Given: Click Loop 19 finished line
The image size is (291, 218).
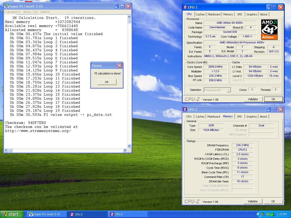Looking at the screenshot, I should [45, 111].
